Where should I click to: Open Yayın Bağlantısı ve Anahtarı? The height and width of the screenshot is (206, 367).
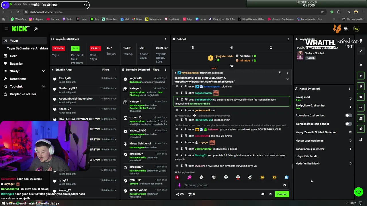click(27, 48)
